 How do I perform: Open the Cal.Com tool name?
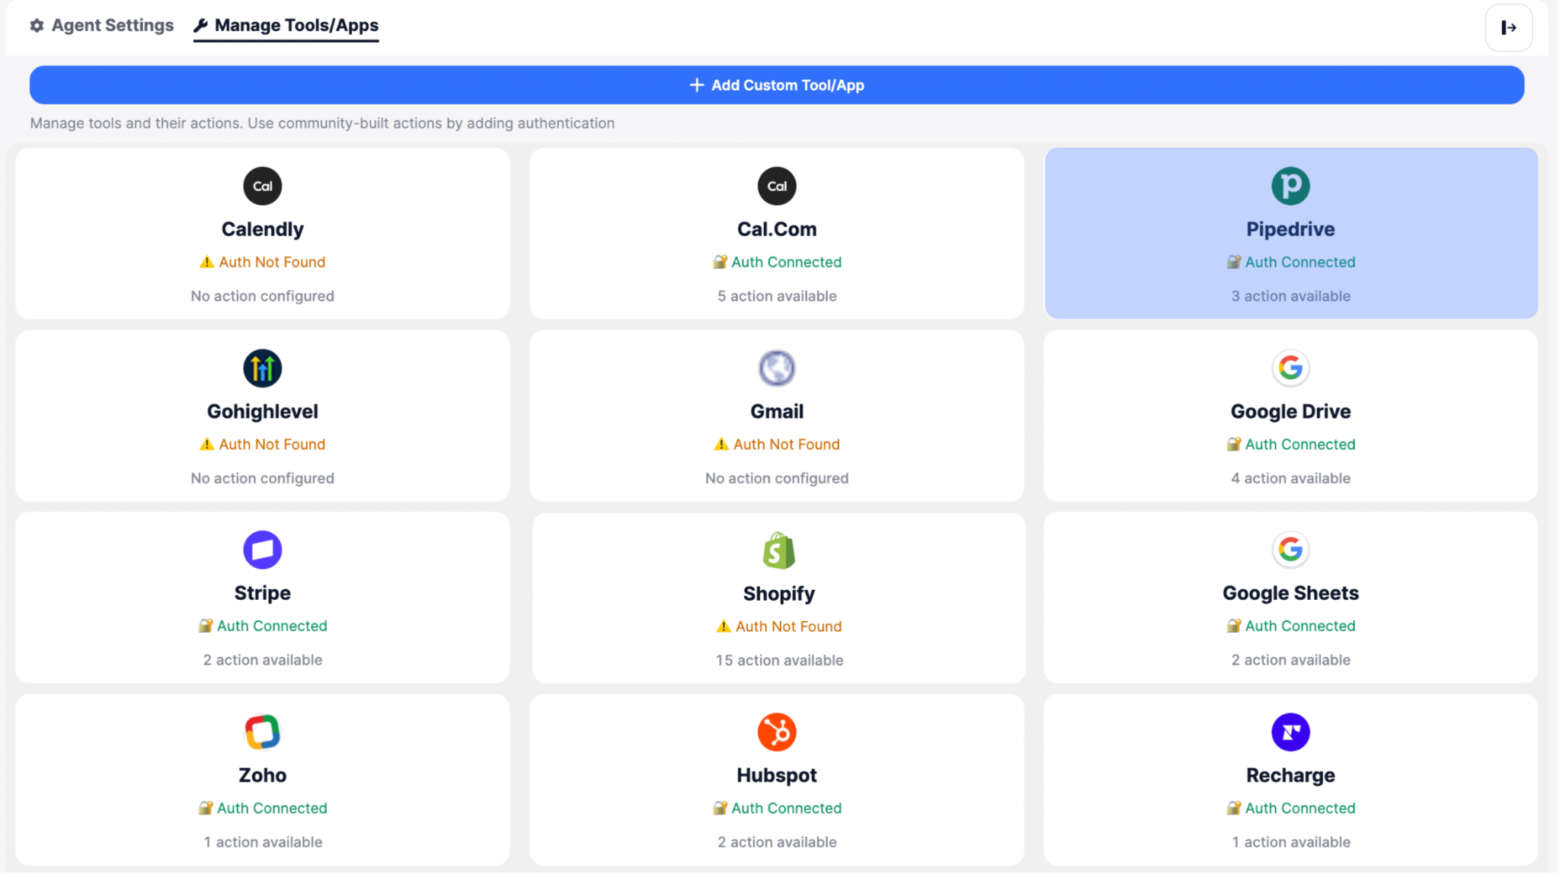tap(776, 229)
